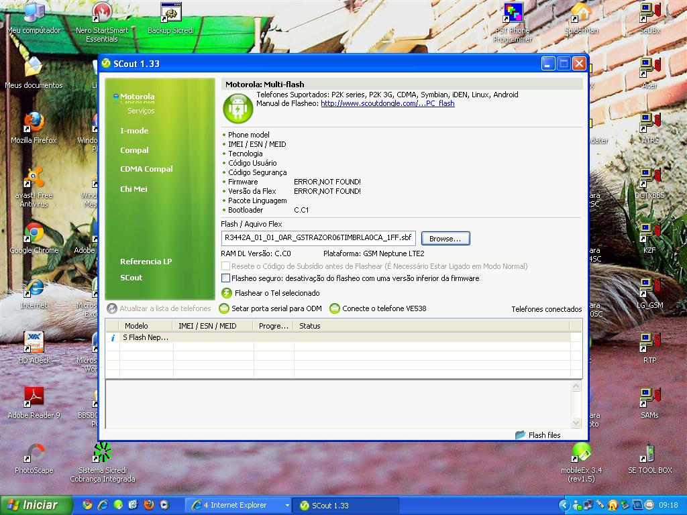Open Meu computador desktop icon
This screenshot has width=687, height=515.
pos(34,17)
